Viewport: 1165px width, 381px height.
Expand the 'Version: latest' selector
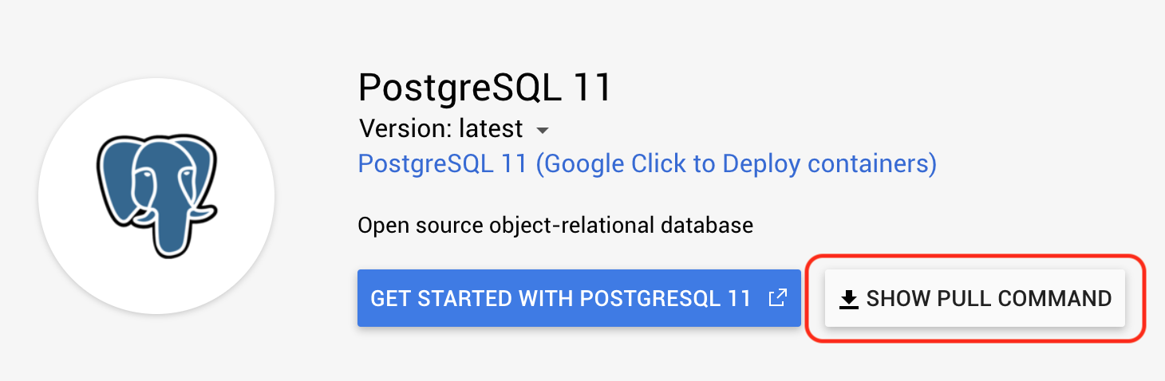(455, 128)
